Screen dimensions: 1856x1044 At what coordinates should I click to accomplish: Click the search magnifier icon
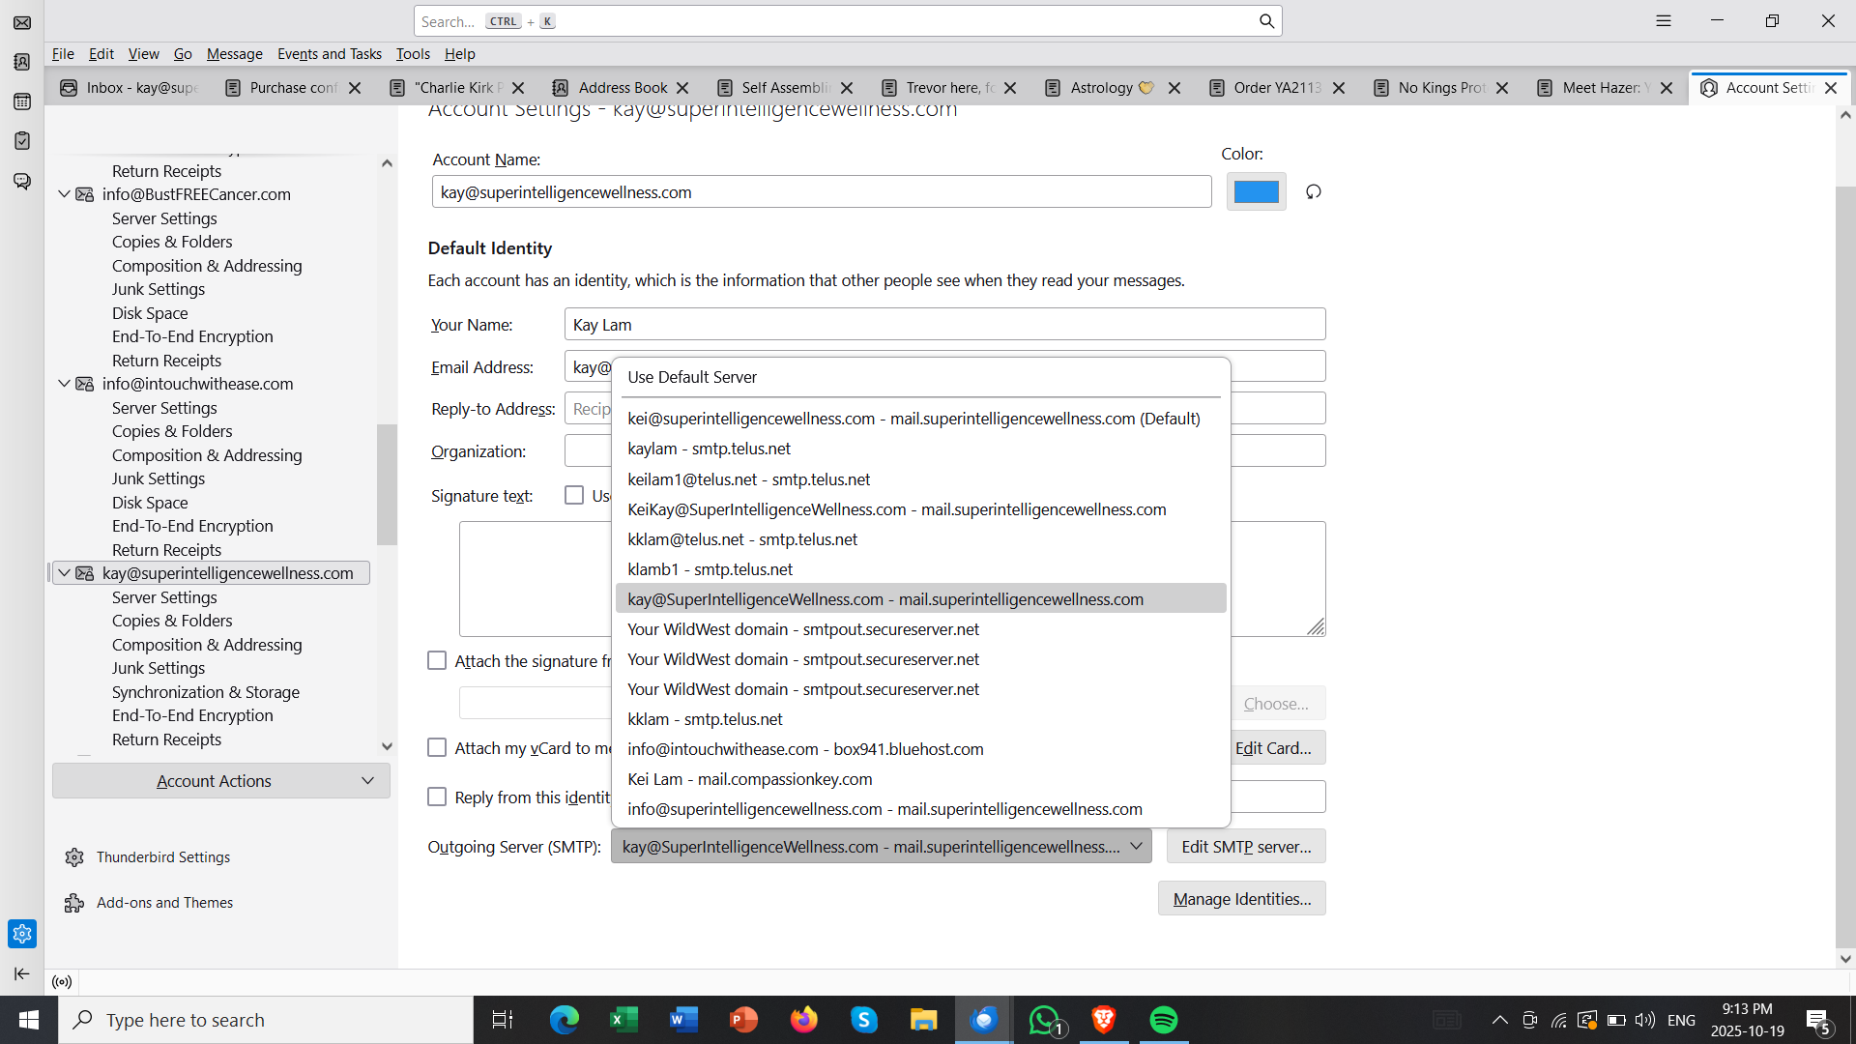pos(1266,21)
